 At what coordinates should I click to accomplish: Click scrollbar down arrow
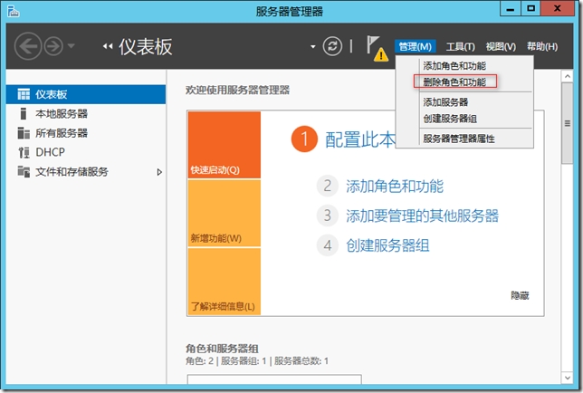(x=567, y=378)
